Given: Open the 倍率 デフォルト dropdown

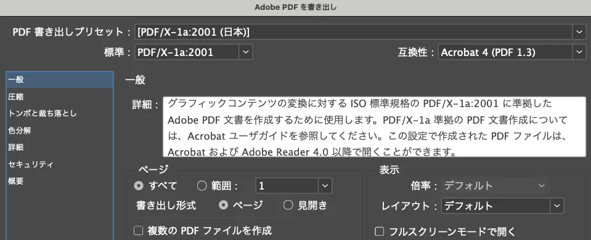Looking at the screenshot, I should (495, 185).
